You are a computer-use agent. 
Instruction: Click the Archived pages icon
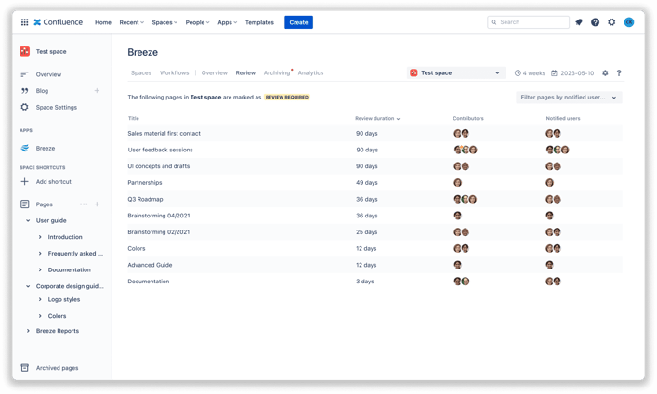pyautogui.click(x=25, y=368)
